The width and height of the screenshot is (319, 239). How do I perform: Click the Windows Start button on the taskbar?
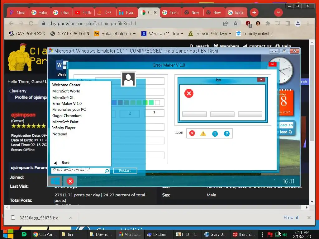[x=8, y=234]
